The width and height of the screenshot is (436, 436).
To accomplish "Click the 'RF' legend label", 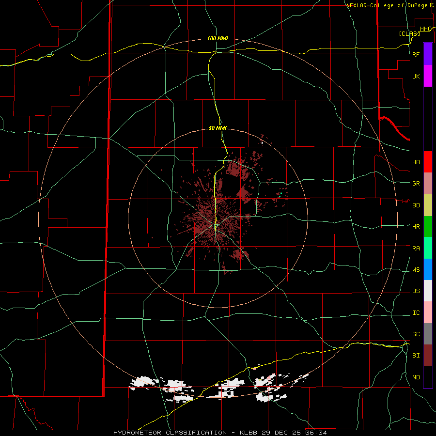I will tap(416, 54).
